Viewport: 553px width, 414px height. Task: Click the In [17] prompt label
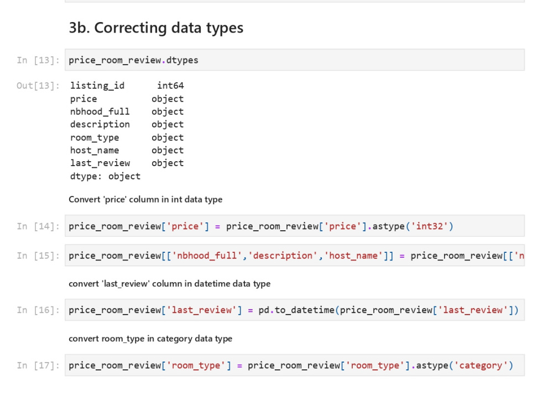point(38,365)
